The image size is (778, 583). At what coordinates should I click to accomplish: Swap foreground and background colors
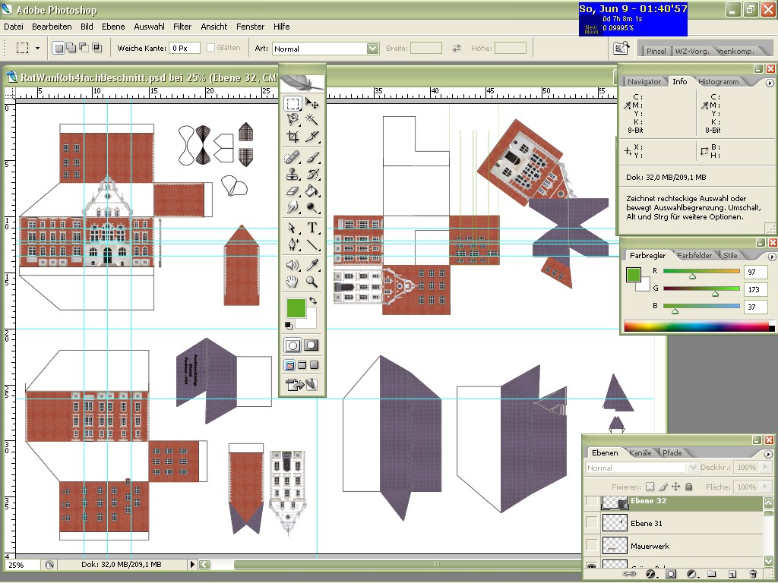tap(312, 301)
